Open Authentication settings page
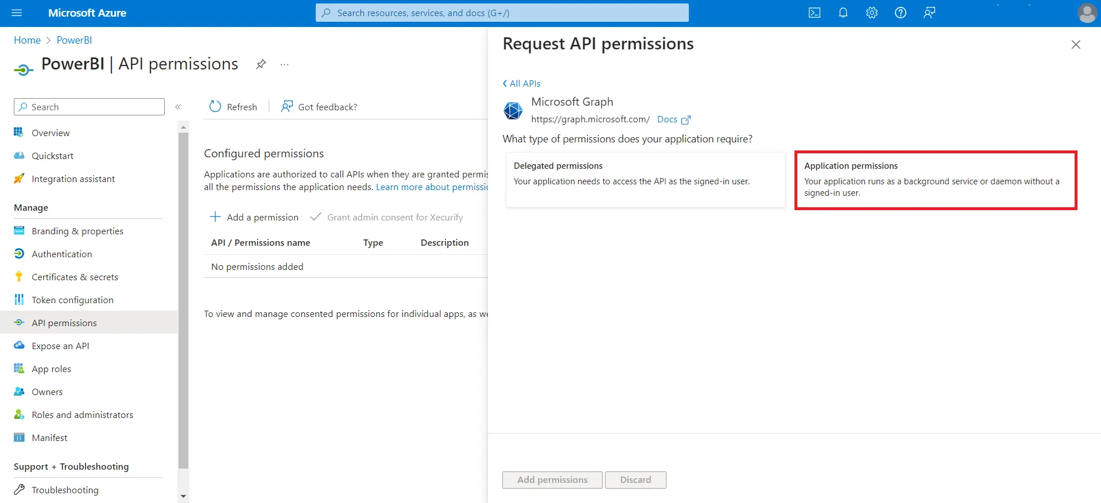Screen dimensions: 1101x503 [x=61, y=254]
